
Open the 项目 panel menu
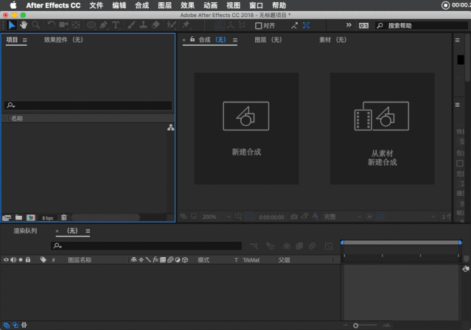click(x=24, y=40)
